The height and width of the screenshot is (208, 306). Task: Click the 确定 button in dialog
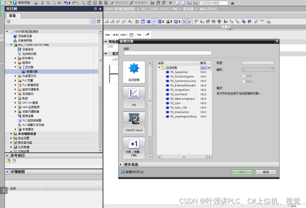242,172
